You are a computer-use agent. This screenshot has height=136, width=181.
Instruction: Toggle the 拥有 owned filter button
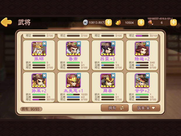115,108
